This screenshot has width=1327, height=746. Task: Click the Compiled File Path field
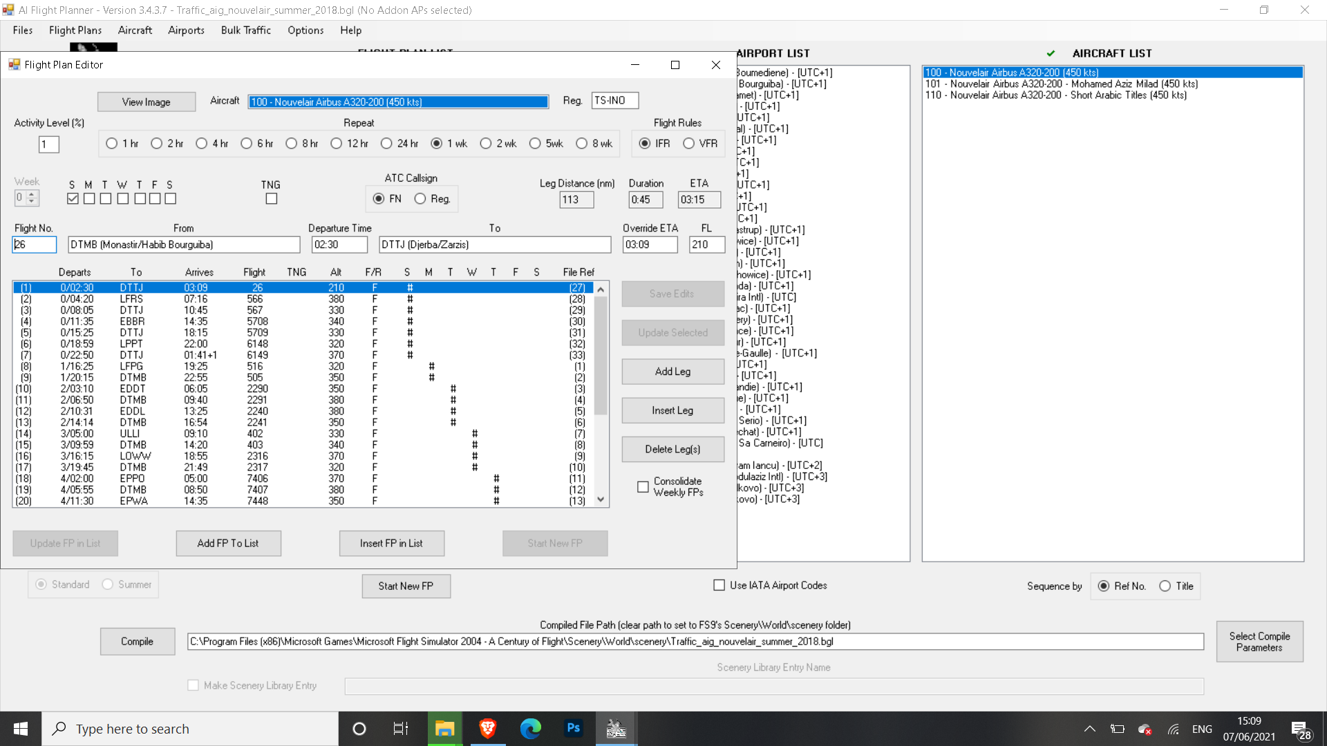(695, 642)
